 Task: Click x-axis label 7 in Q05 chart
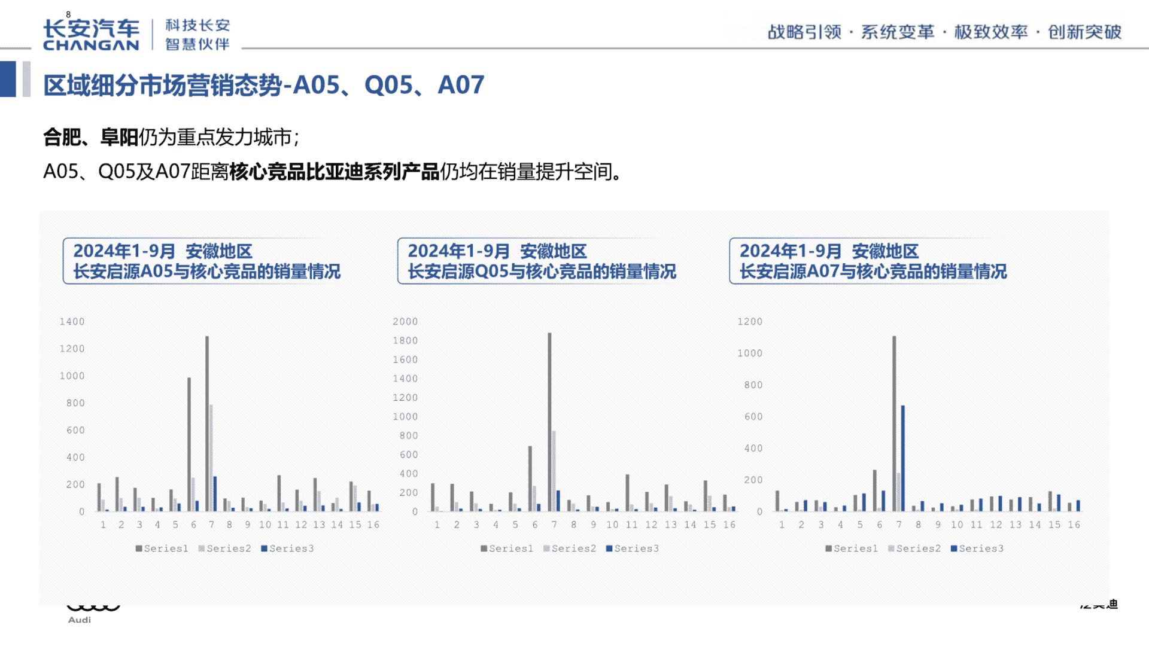click(x=554, y=525)
